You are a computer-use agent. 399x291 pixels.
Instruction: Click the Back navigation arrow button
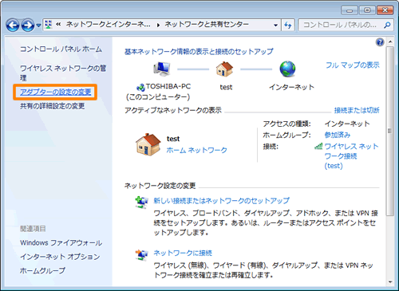pyautogui.click(x=13, y=26)
